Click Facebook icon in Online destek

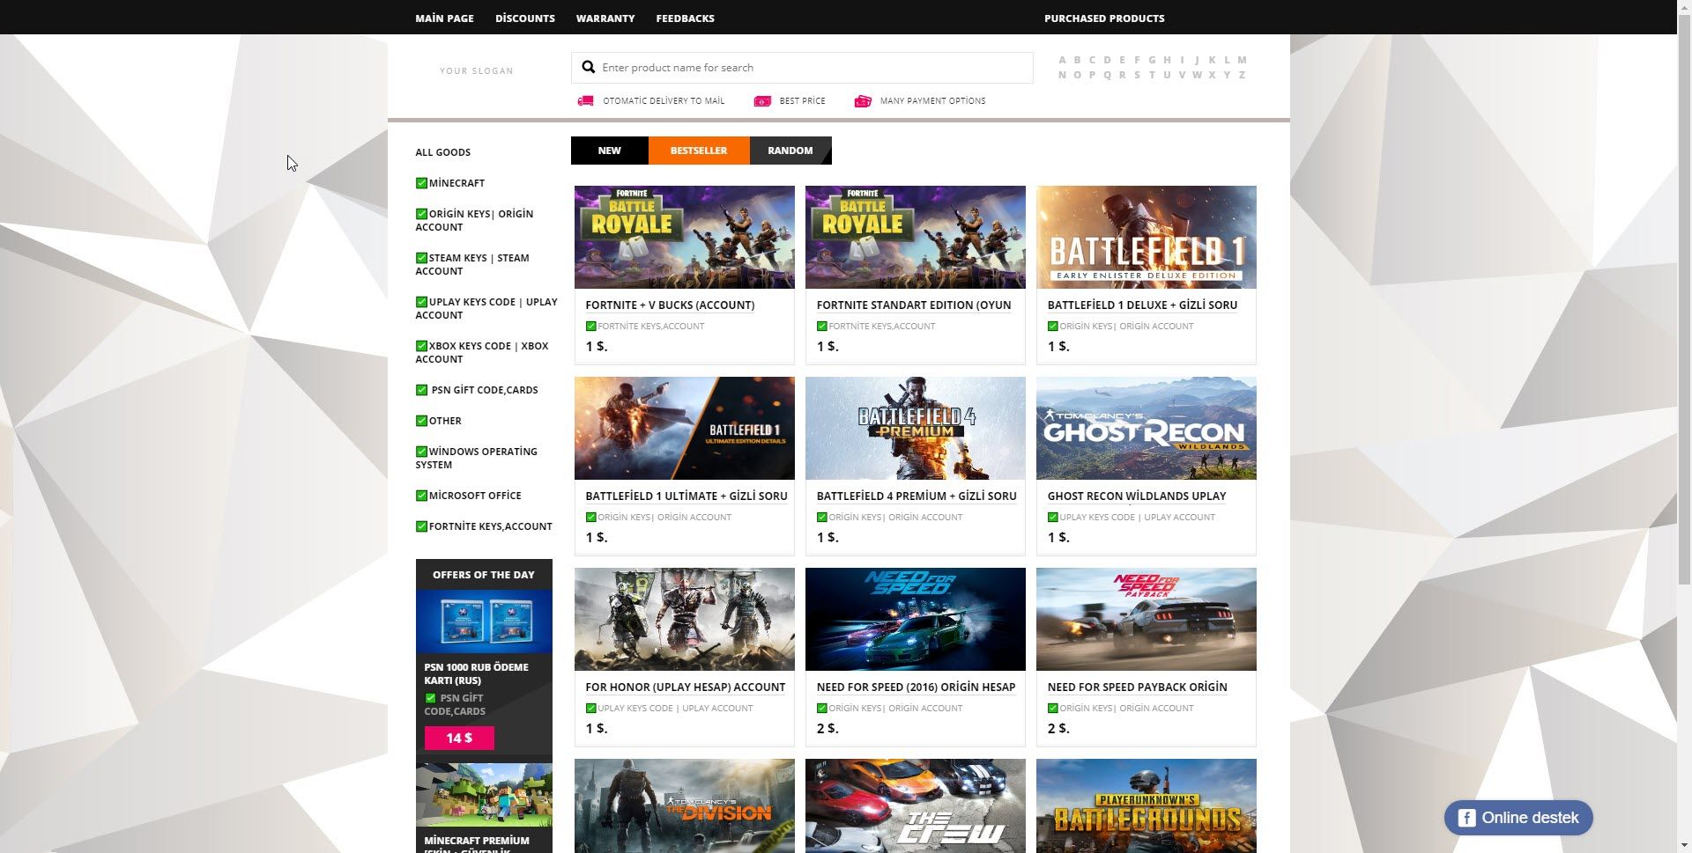[x=1466, y=818]
